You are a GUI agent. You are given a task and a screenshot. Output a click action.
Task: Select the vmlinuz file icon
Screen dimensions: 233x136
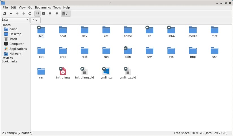pos(106,71)
